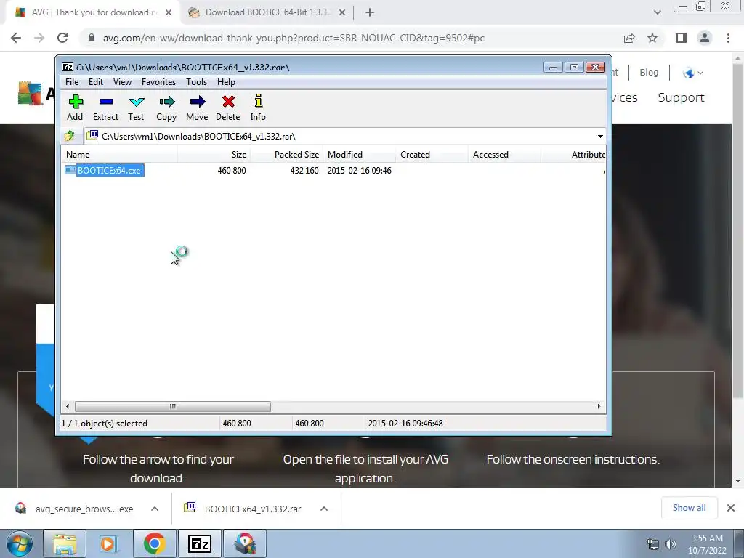
Task: Reload the AVG page
Action: tap(62, 38)
